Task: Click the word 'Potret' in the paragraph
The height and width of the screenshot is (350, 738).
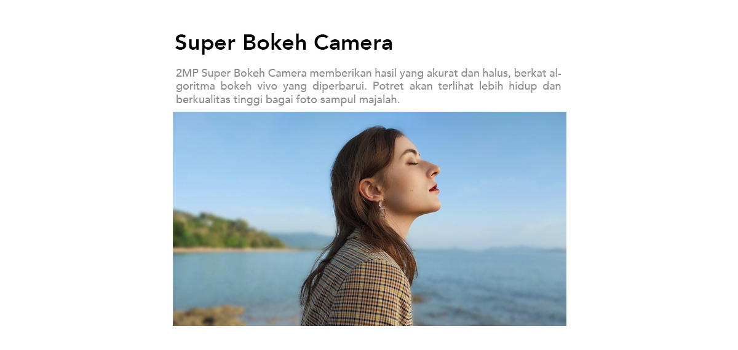Action: 388,86
